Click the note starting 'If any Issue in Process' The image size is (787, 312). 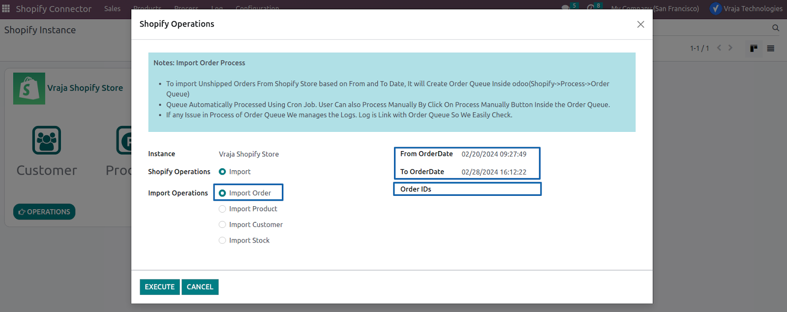tap(339, 115)
